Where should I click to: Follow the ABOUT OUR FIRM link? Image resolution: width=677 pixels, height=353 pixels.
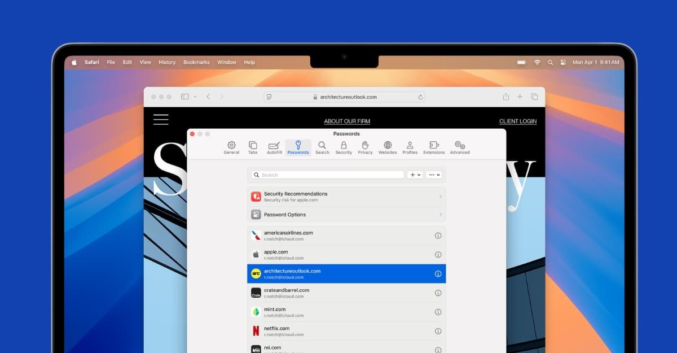pyautogui.click(x=347, y=121)
